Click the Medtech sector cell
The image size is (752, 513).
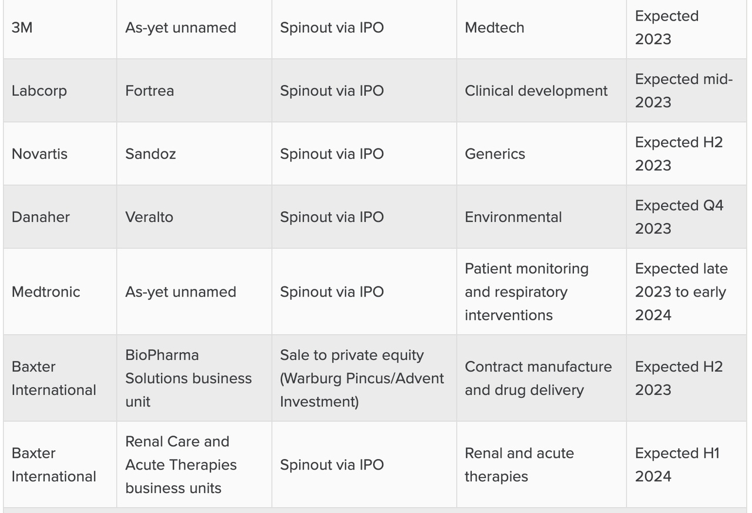pyautogui.click(x=494, y=28)
